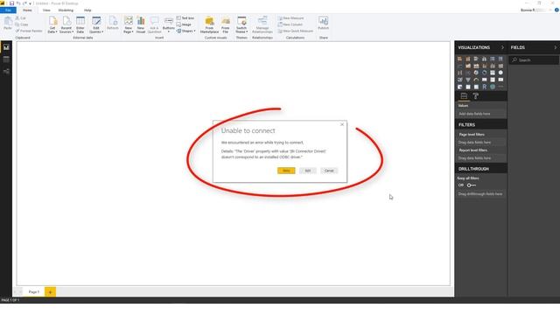Click New Measure in Calculations
The image size is (560, 315).
(290, 17)
